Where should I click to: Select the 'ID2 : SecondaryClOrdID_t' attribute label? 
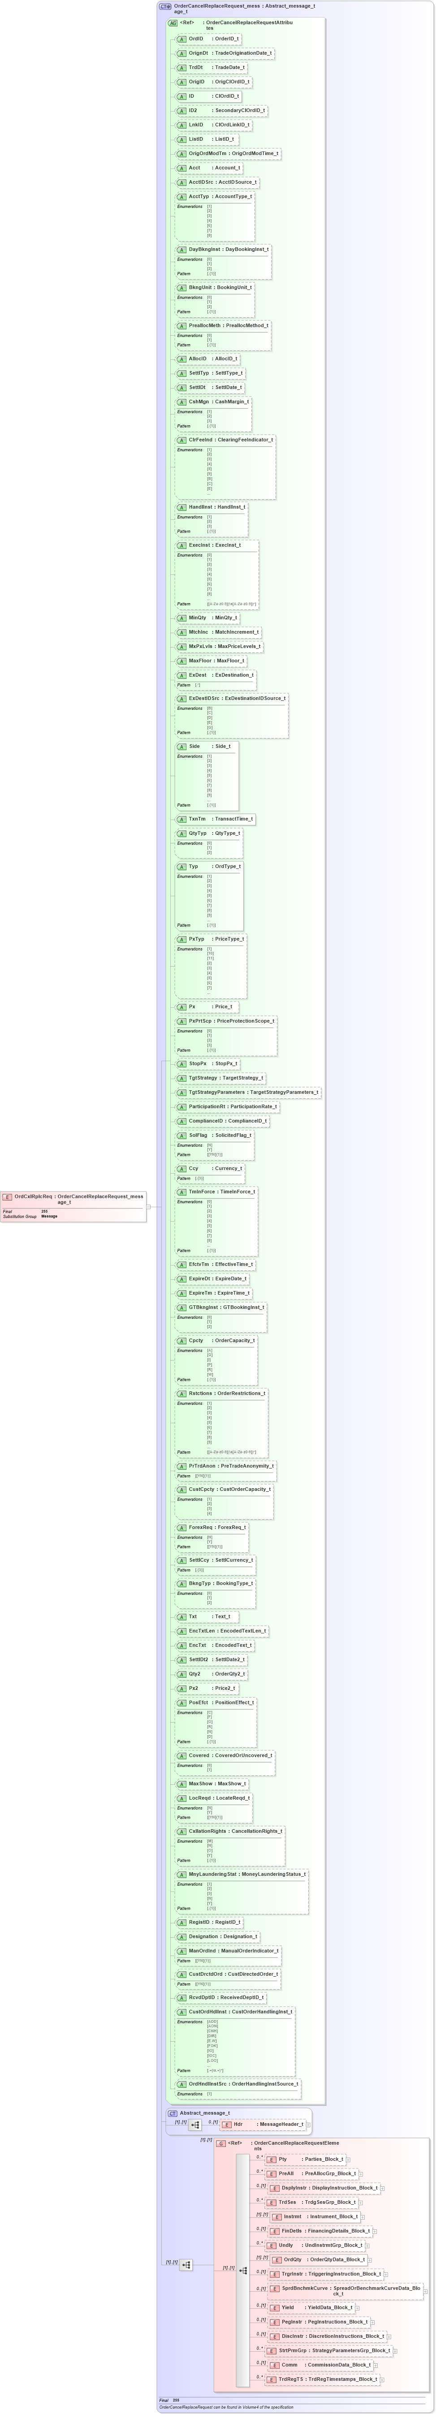pyautogui.click(x=227, y=111)
